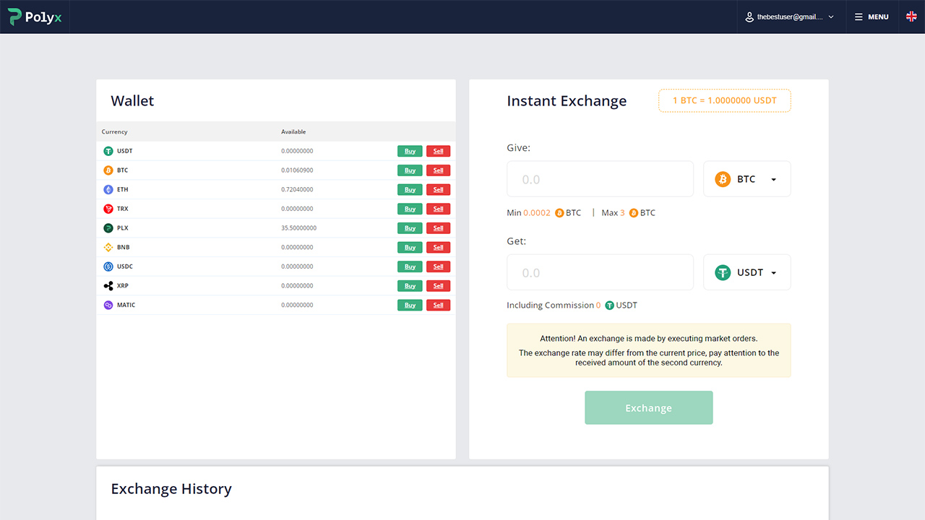The width and height of the screenshot is (925, 520).
Task: Click the BTC icon next to Min amount
Action: (x=559, y=213)
